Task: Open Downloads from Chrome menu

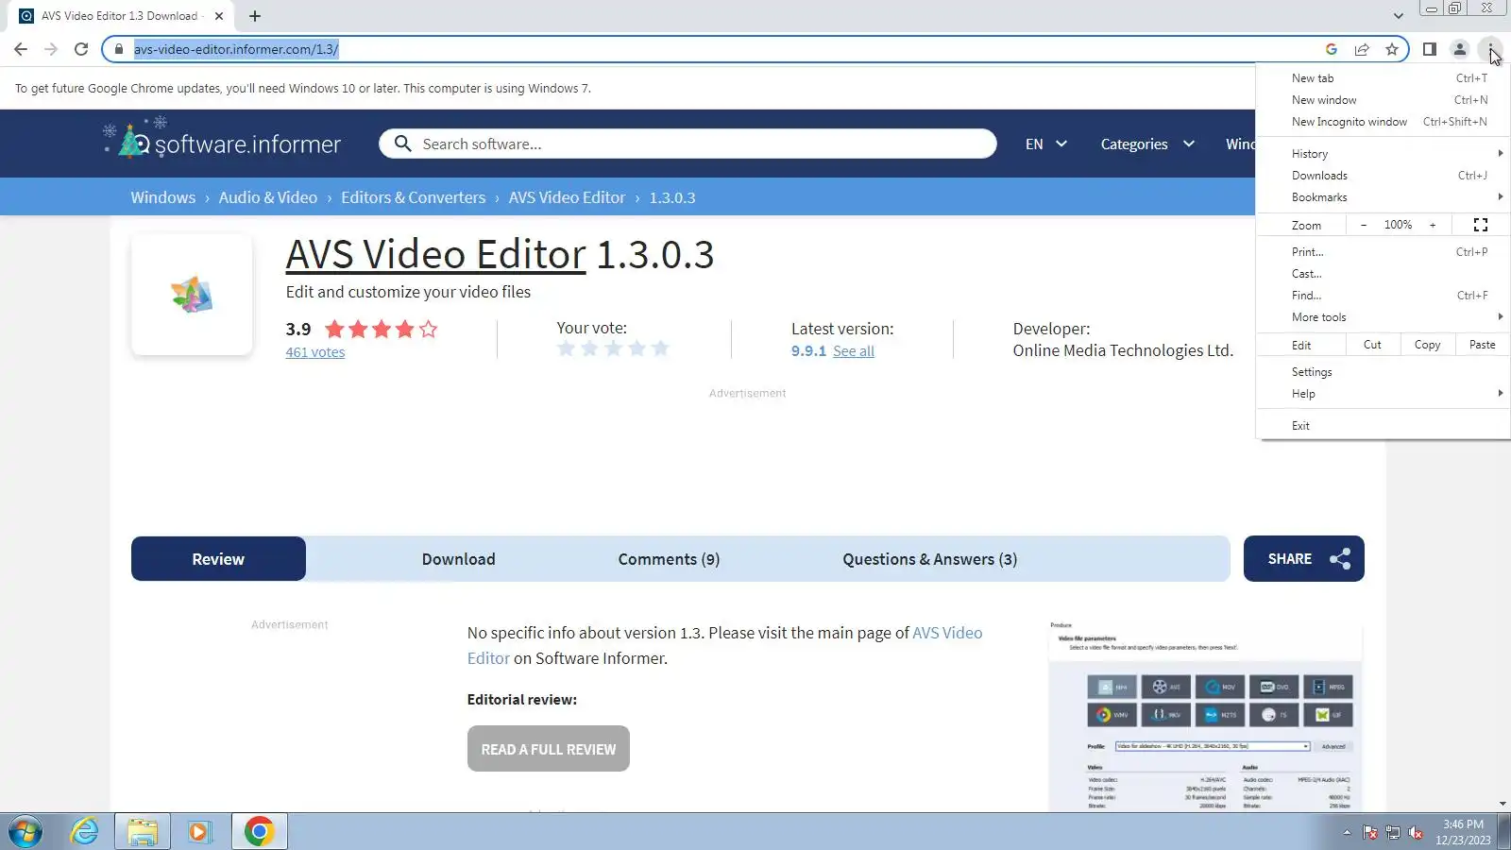Action: 1384,176
